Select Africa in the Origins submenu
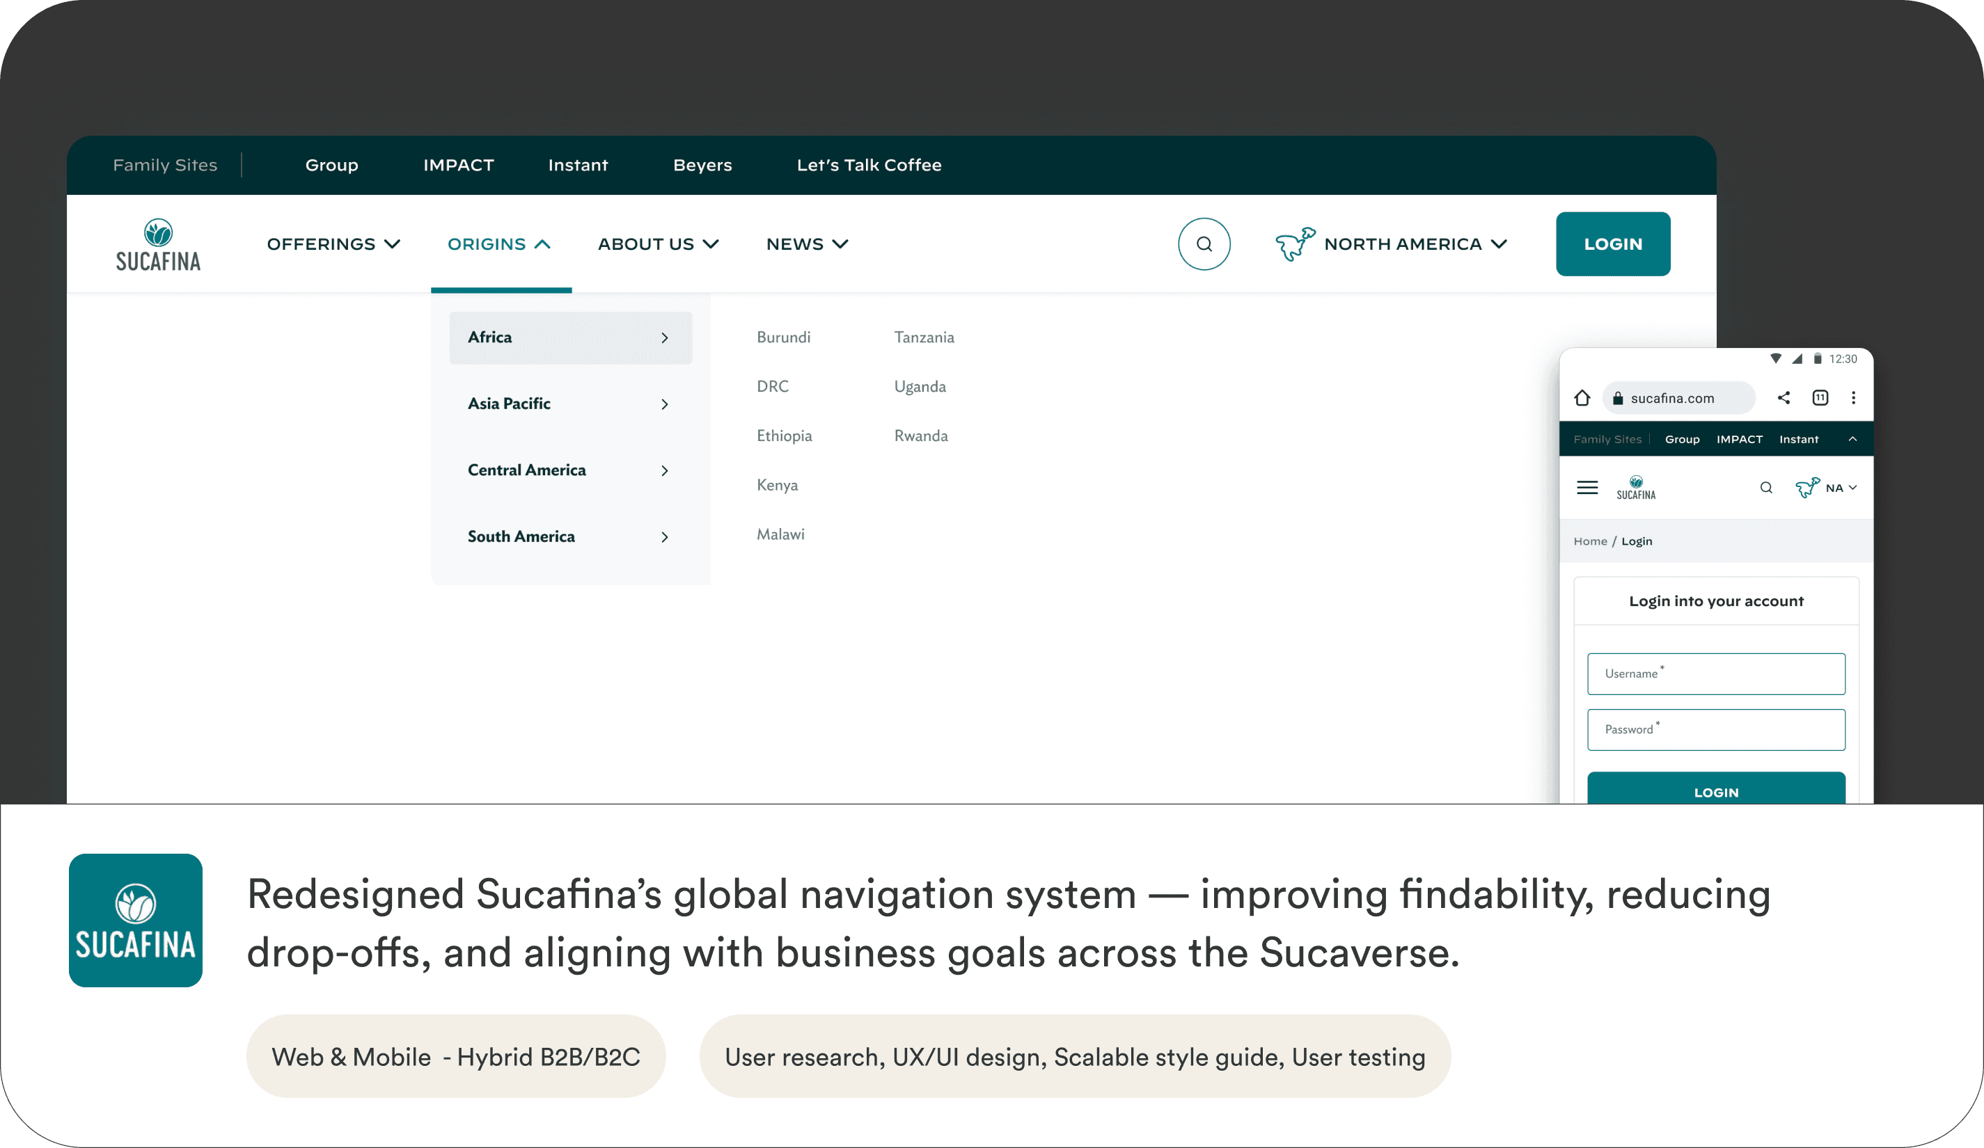 tap(570, 337)
